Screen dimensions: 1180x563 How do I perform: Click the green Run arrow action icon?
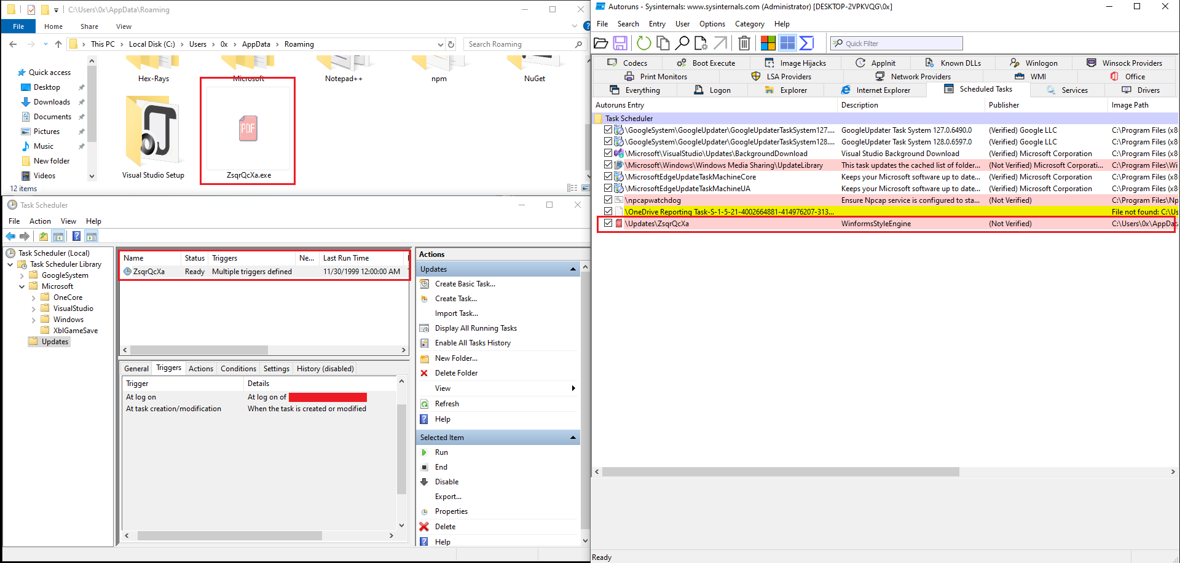424,452
